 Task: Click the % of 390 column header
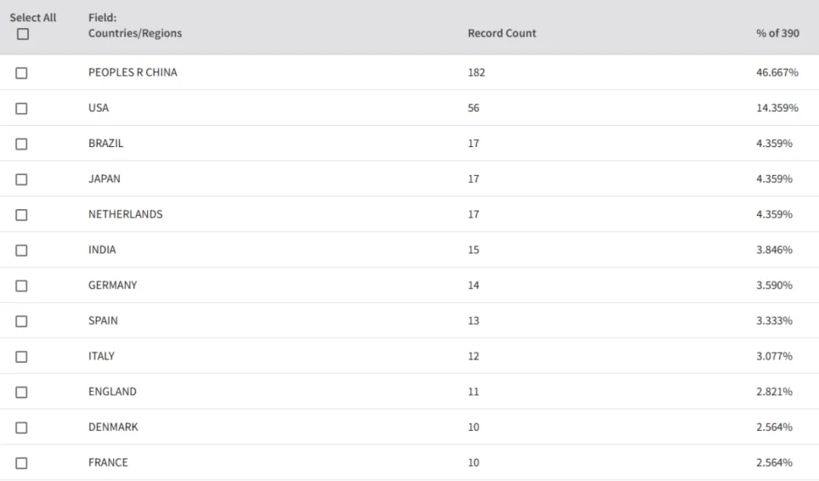click(777, 33)
